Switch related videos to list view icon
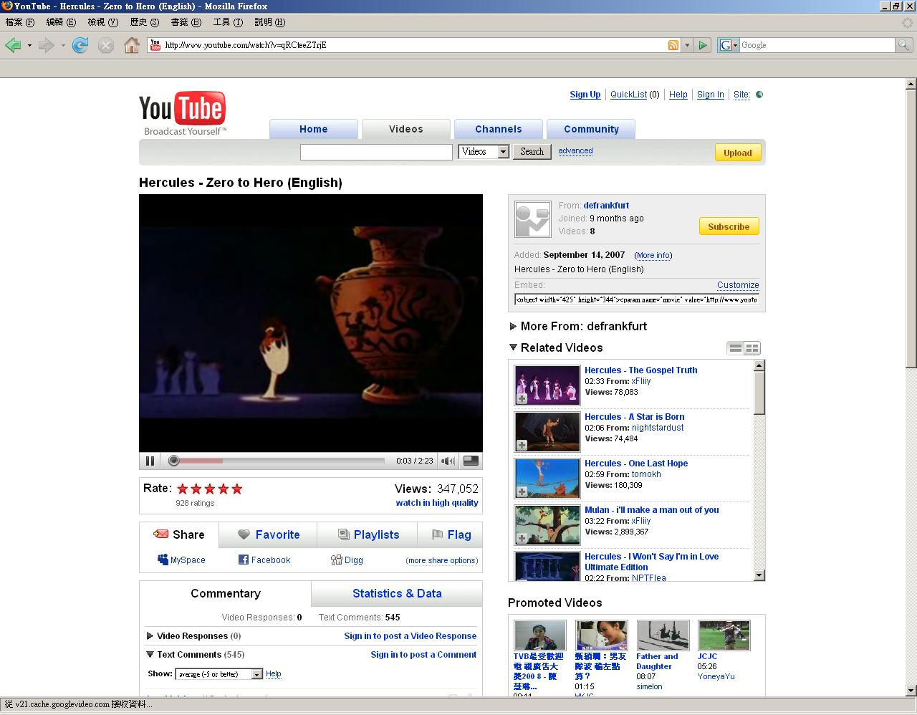Viewport: 917px width, 715px height. click(x=736, y=348)
